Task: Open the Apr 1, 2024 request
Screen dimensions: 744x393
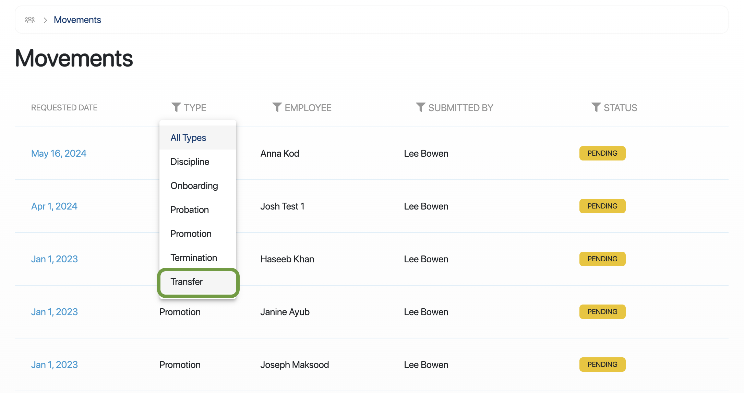Action: (54, 206)
